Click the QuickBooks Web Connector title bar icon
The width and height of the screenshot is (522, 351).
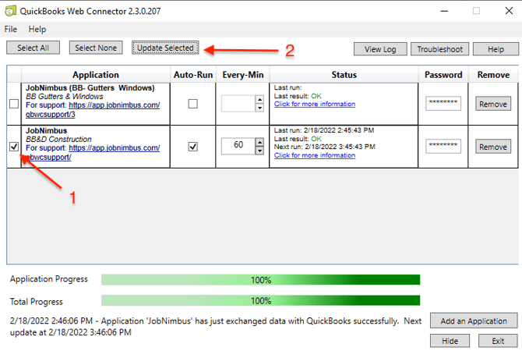tap(10, 11)
